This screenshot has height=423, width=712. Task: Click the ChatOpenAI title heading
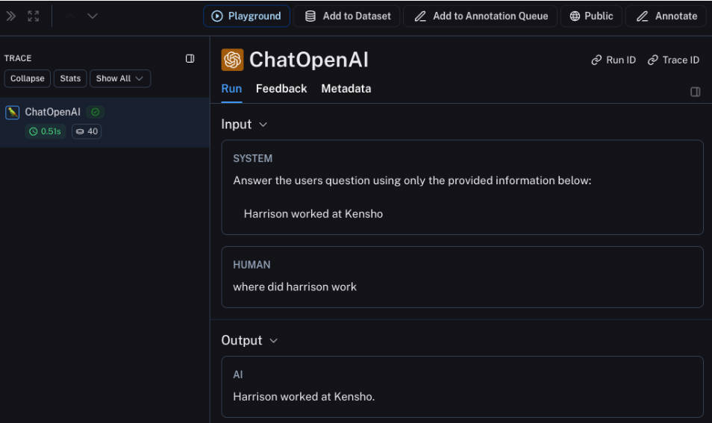click(x=309, y=60)
